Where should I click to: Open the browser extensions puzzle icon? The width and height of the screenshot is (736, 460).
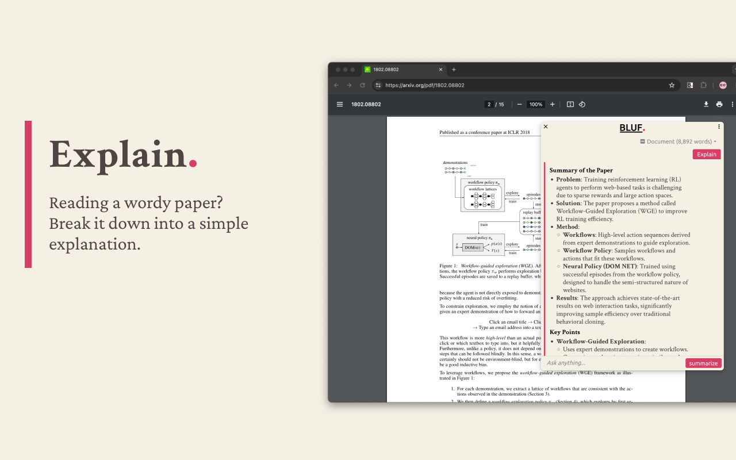pos(703,85)
